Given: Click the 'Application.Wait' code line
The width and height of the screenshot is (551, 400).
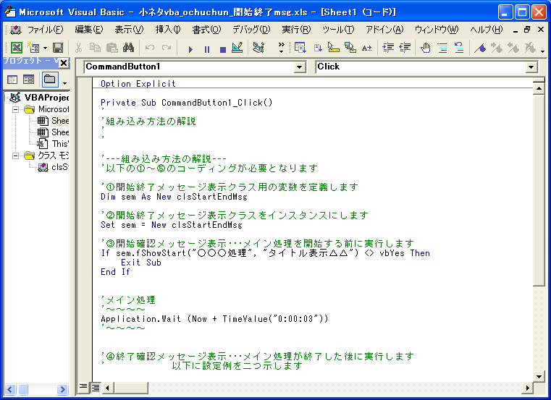Looking at the screenshot, I should click(214, 319).
